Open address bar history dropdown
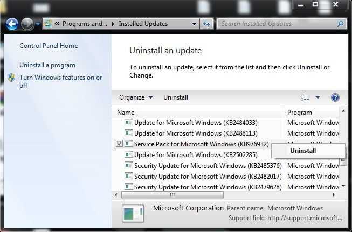Viewport: 352px width, 232px height. [x=195, y=24]
